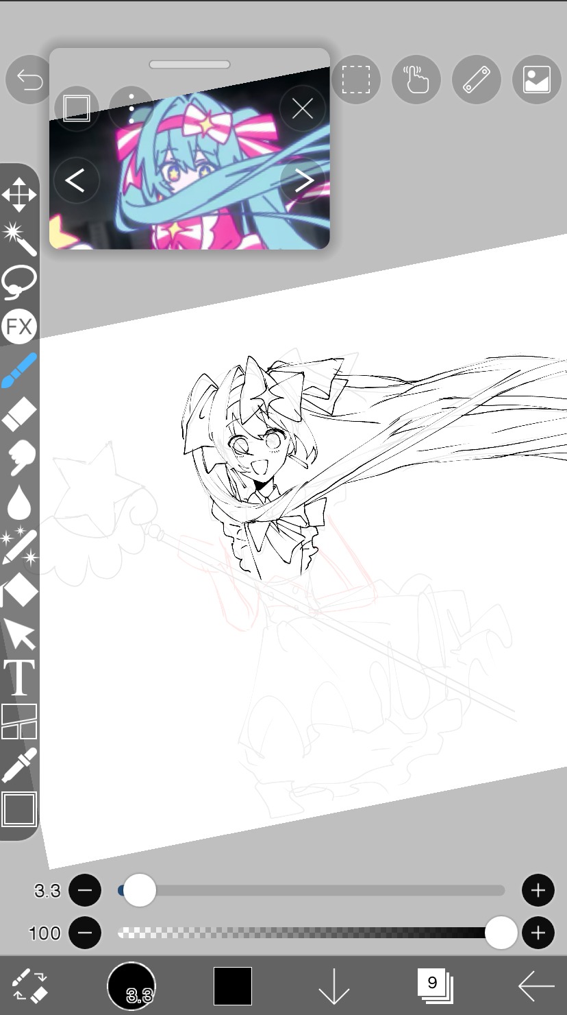Show next reference image
567x1015 pixels.
point(303,181)
